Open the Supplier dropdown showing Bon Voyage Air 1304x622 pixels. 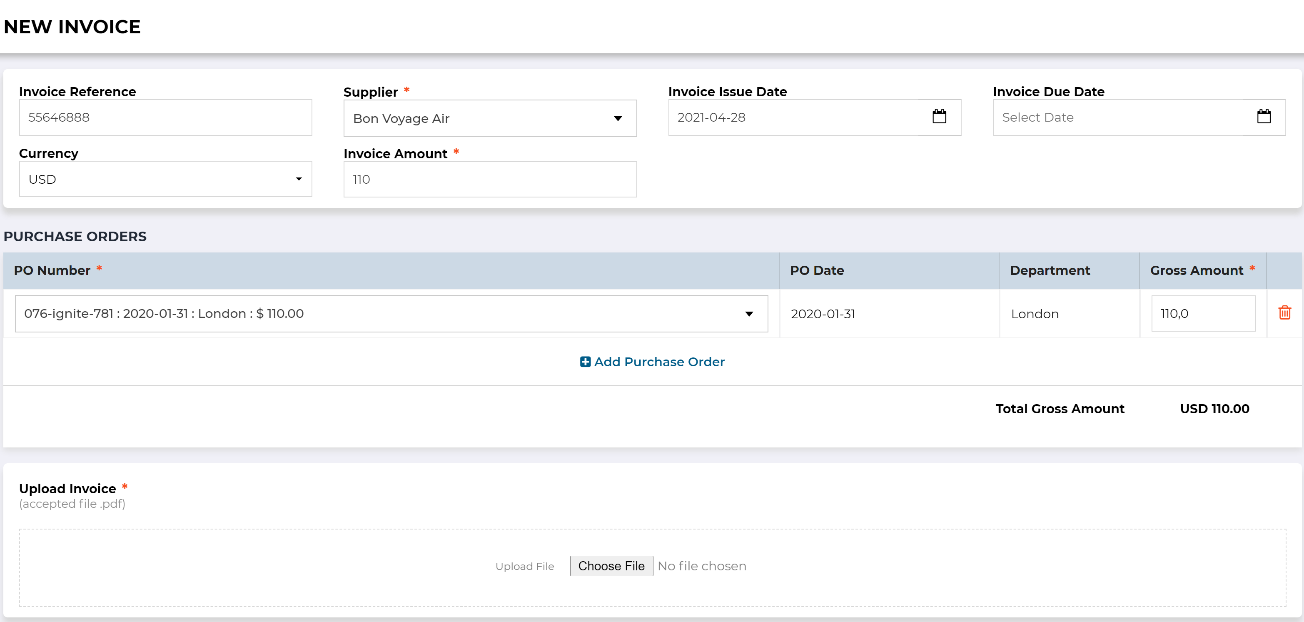point(490,118)
